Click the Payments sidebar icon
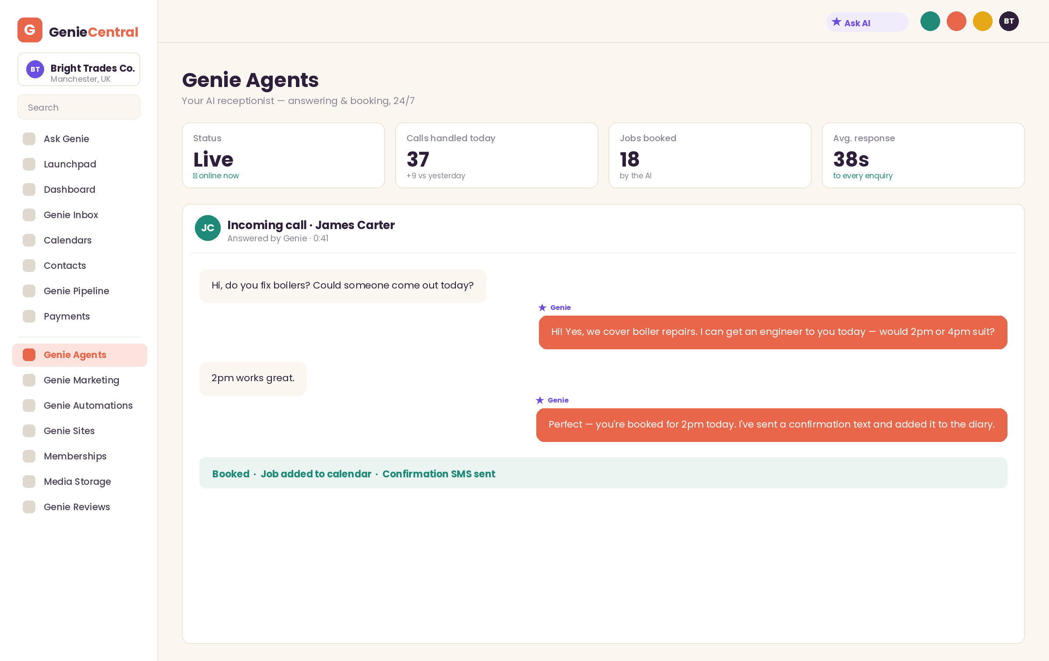The image size is (1049, 661). click(x=29, y=316)
